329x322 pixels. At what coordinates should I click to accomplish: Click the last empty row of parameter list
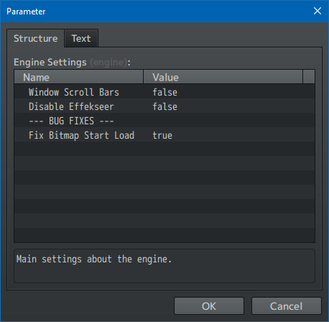click(164, 235)
